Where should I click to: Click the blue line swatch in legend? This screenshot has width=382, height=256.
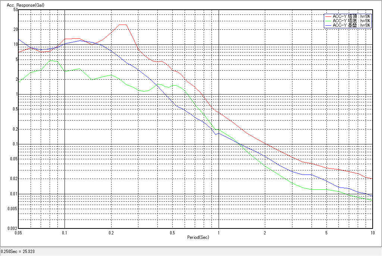coord(328,25)
